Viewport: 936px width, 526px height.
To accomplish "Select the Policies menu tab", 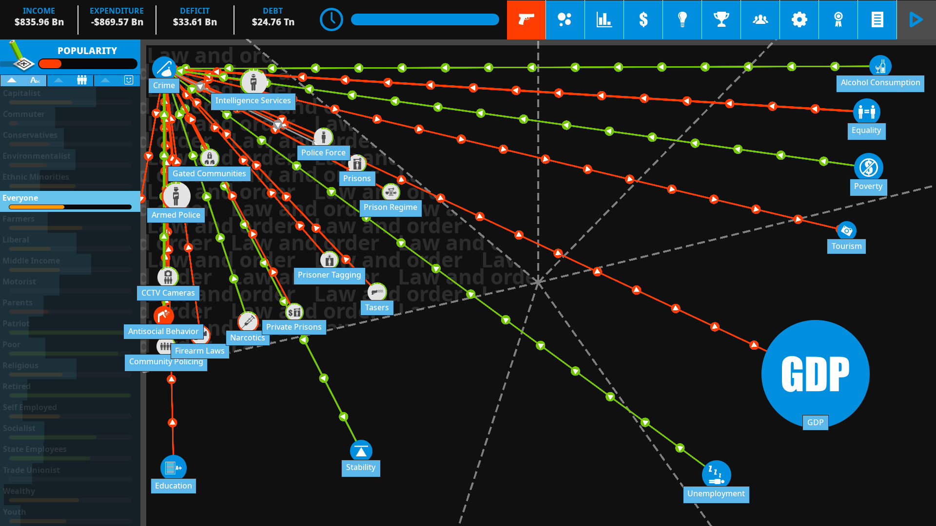I will point(877,20).
